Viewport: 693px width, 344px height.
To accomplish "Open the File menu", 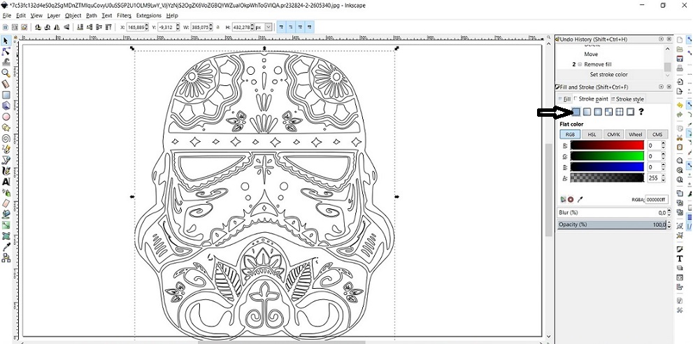I will coord(6,15).
